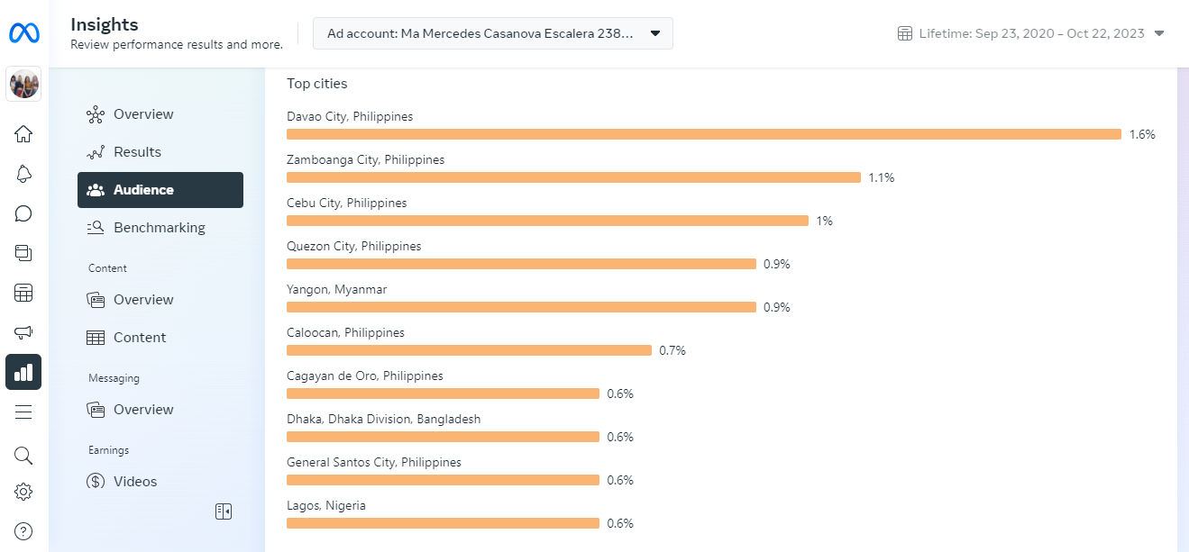Open the Notifications bell icon
The image size is (1189, 552).
click(23, 174)
